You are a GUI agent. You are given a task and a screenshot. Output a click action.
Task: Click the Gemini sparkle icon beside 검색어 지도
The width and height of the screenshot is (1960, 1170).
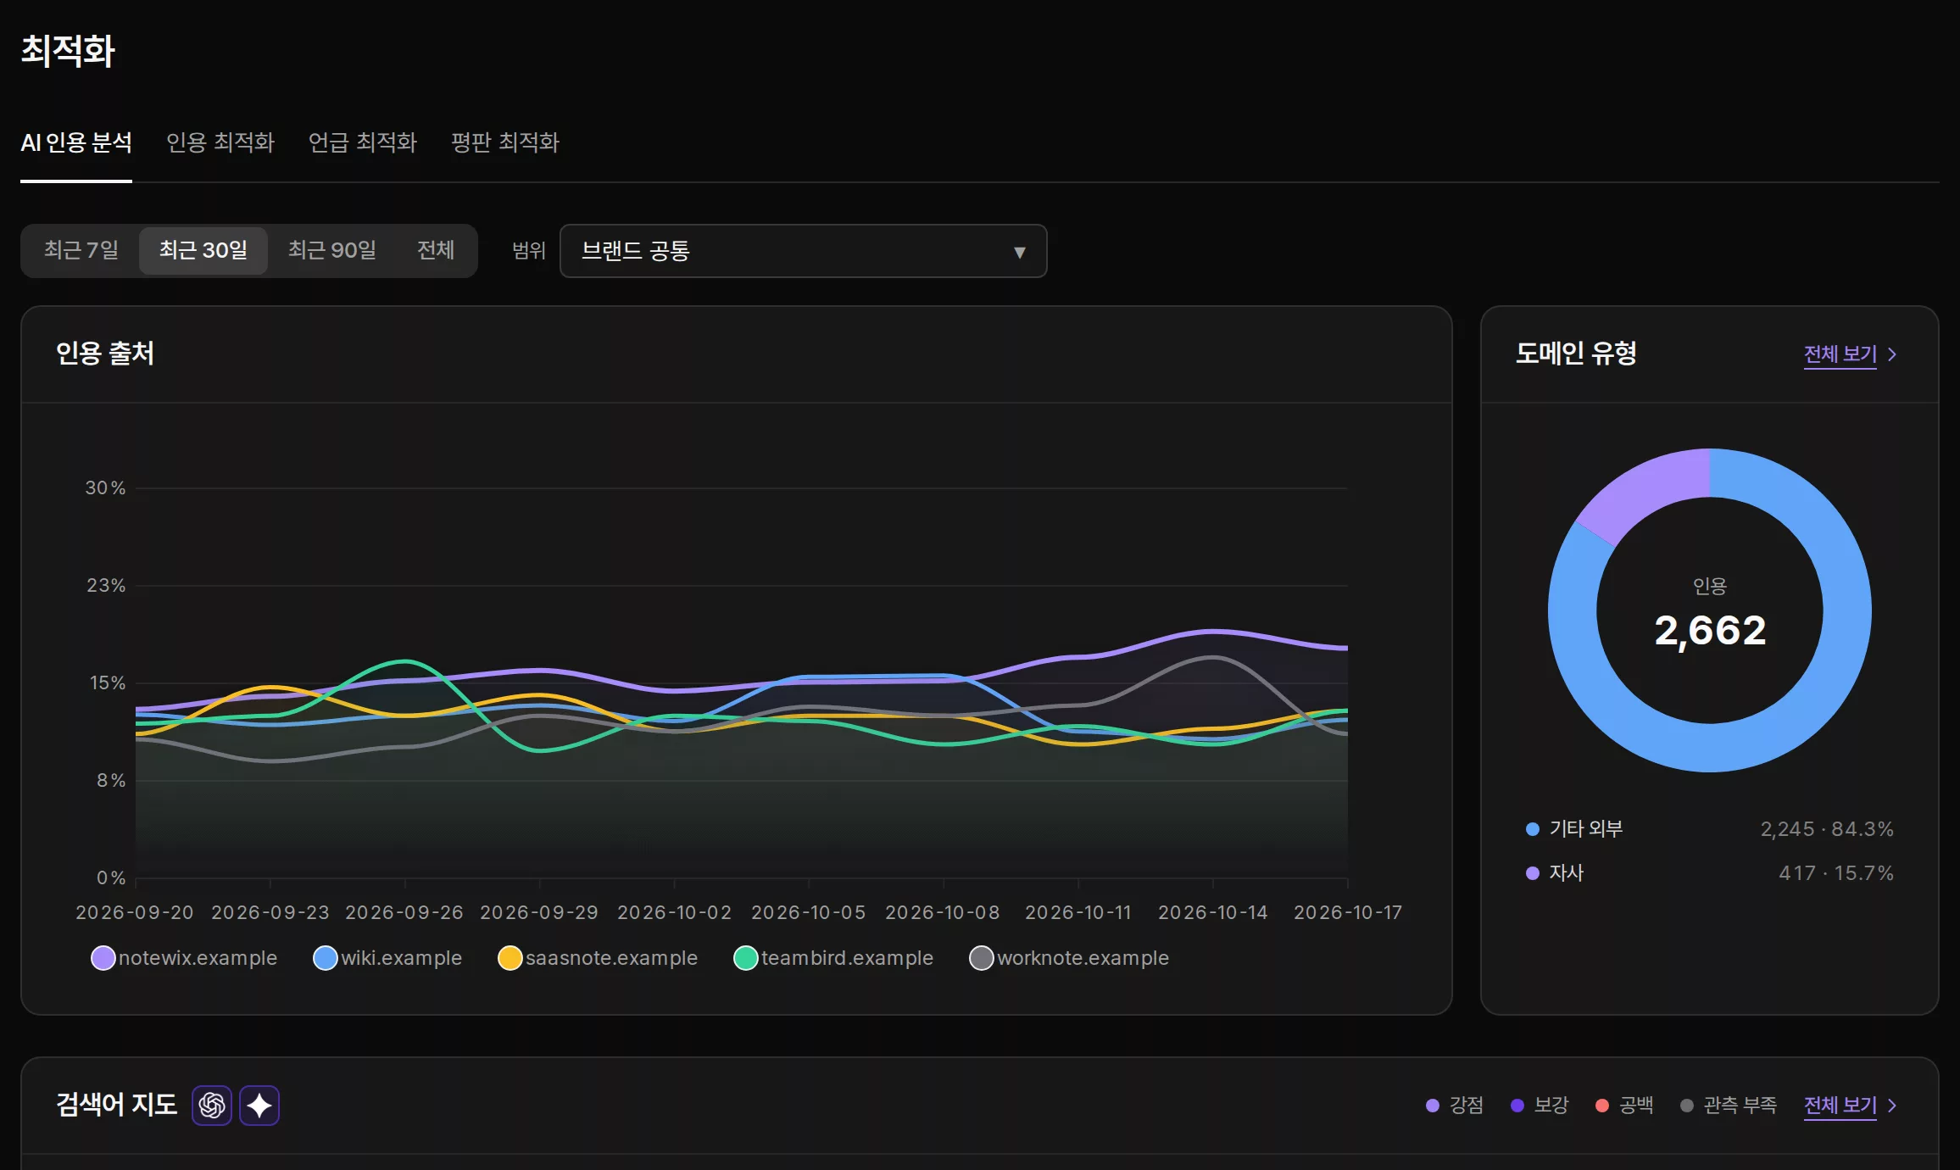pyautogui.click(x=259, y=1106)
